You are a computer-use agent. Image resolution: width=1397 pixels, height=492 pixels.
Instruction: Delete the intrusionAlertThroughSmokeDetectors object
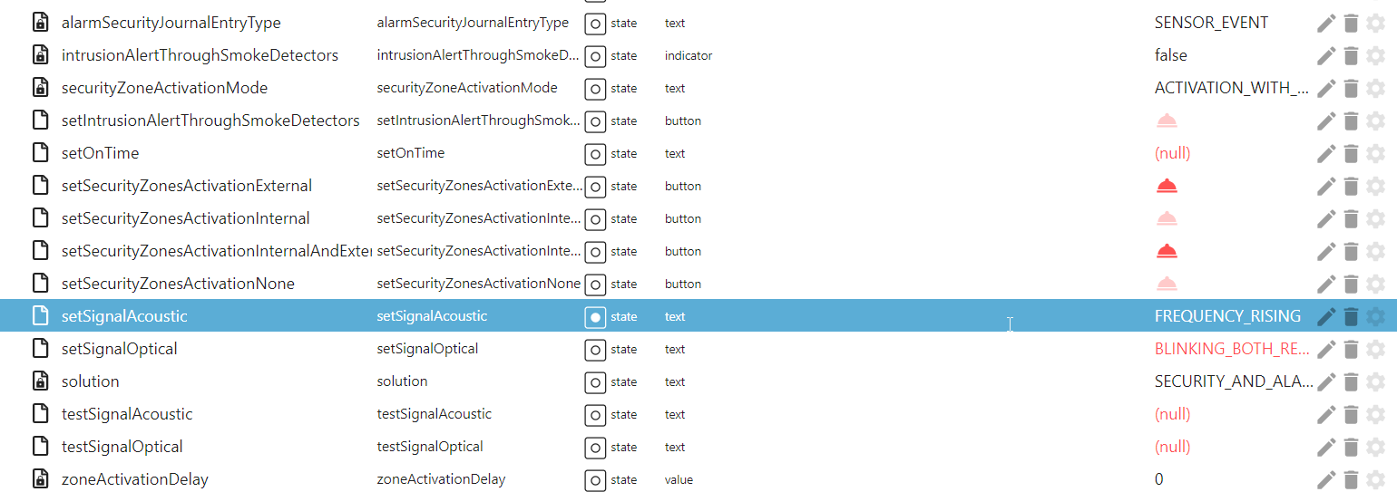point(1351,55)
